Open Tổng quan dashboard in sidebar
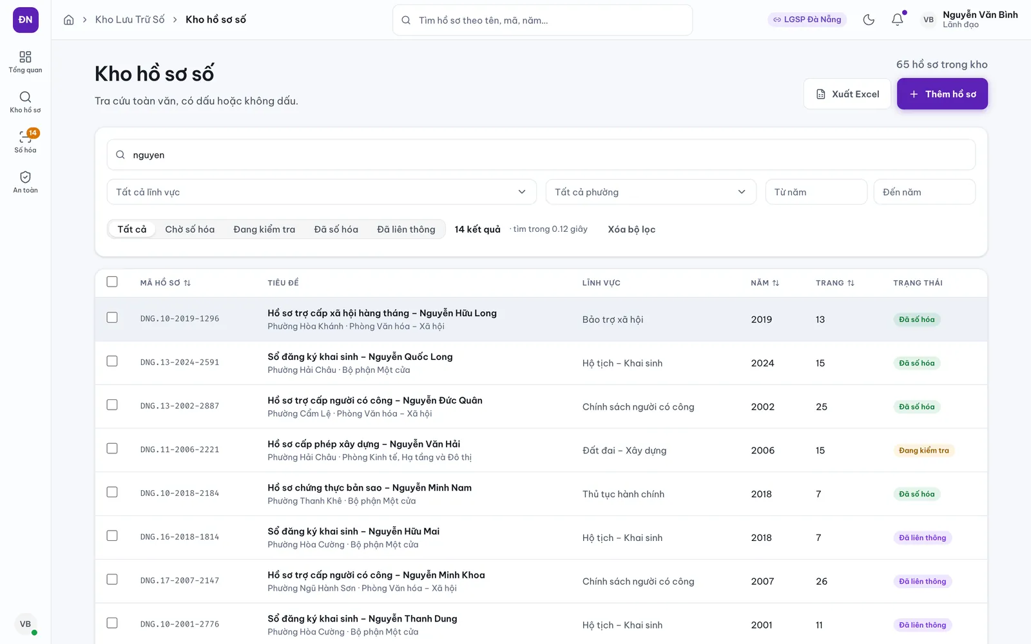Screen dimensions: 1031x644 (x=26, y=62)
